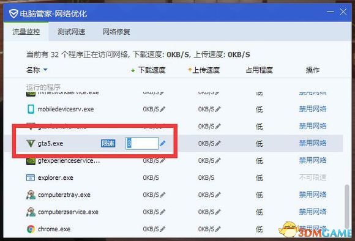Edit upload limit pencil for mobiledevicesrv.exe
Screen dimensions: 355x241
click(x=218, y=109)
